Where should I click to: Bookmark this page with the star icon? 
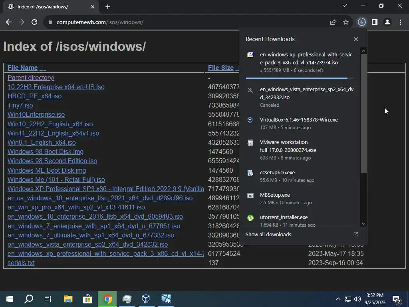pyautogui.click(x=346, y=22)
